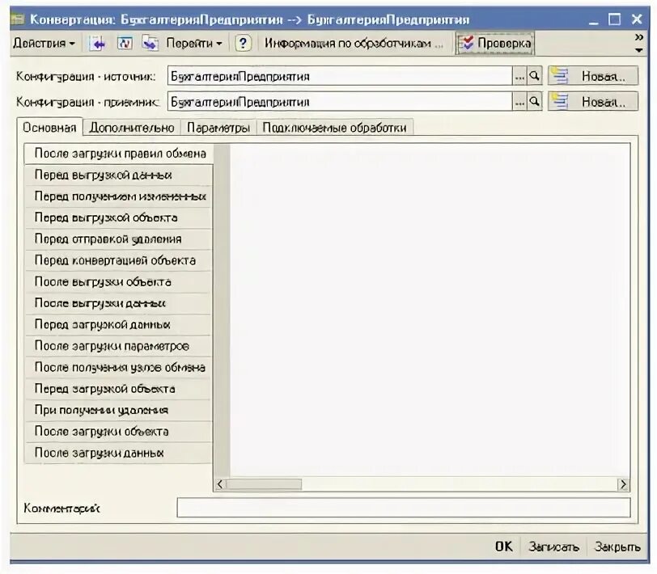Click the ellipsis button for receiver configuration
Screen dimensions: 657x574
tap(519, 102)
